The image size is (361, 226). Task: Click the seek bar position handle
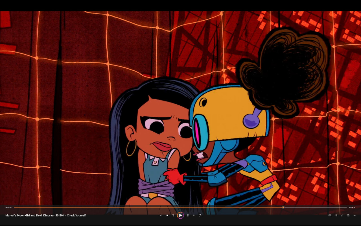tap(283, 207)
